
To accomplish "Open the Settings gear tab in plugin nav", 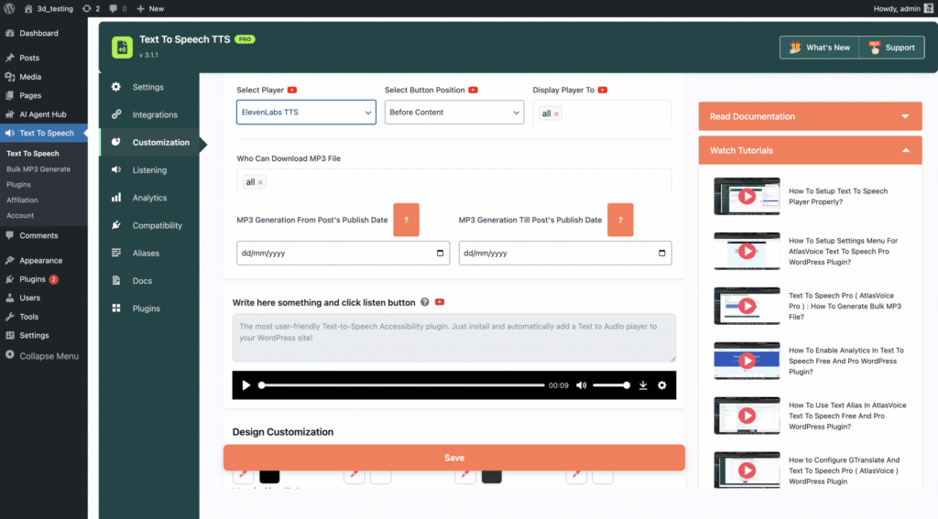I will pyautogui.click(x=147, y=87).
